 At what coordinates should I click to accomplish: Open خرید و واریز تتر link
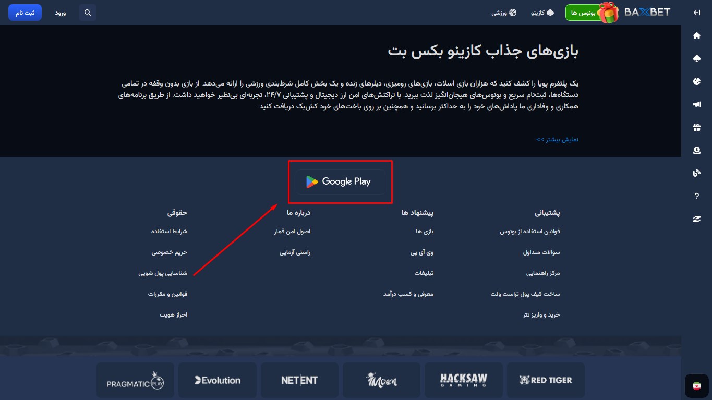(541, 315)
